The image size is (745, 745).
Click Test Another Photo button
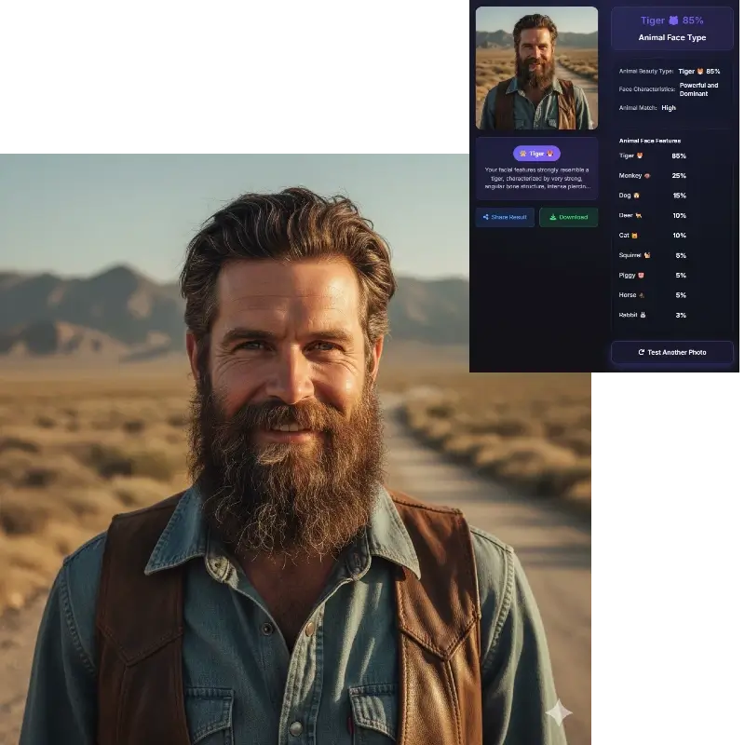(671, 352)
